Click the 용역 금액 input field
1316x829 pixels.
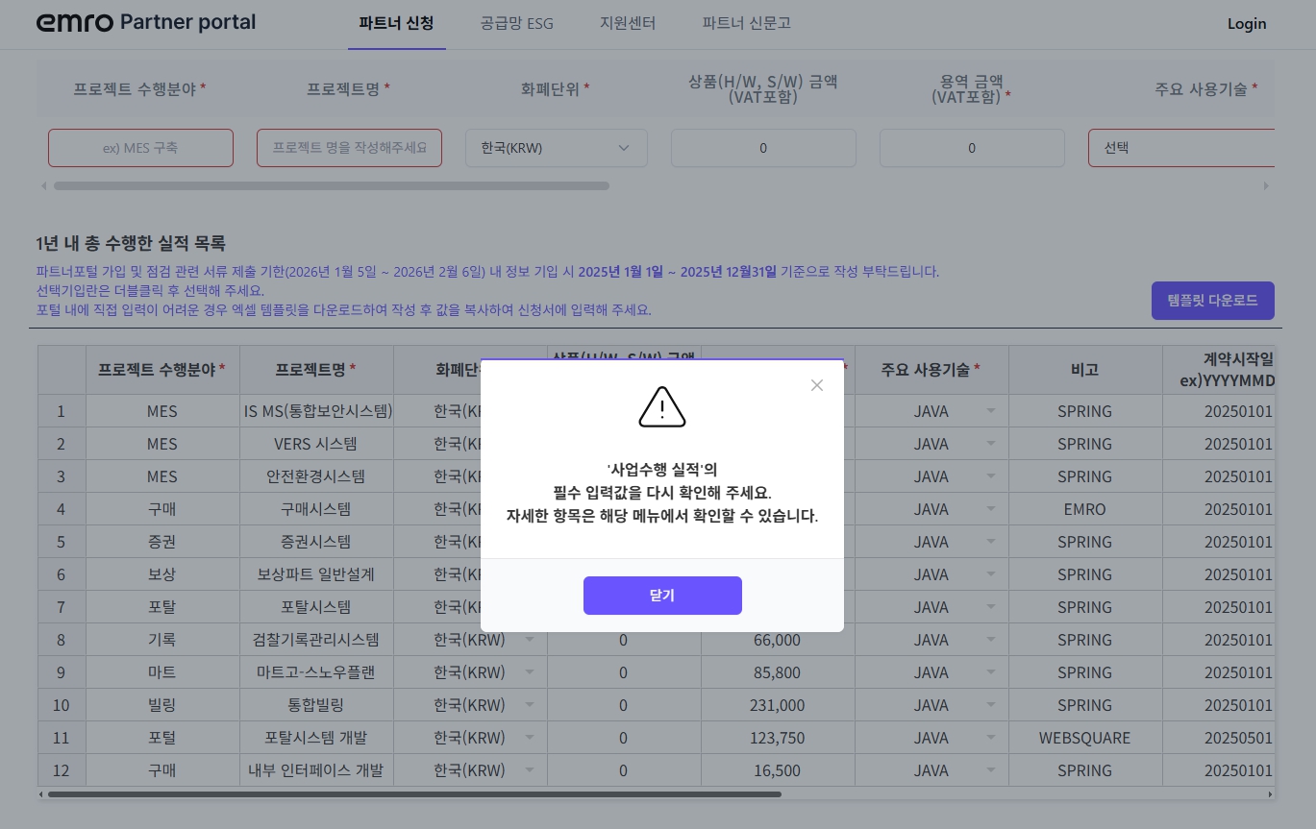[972, 148]
